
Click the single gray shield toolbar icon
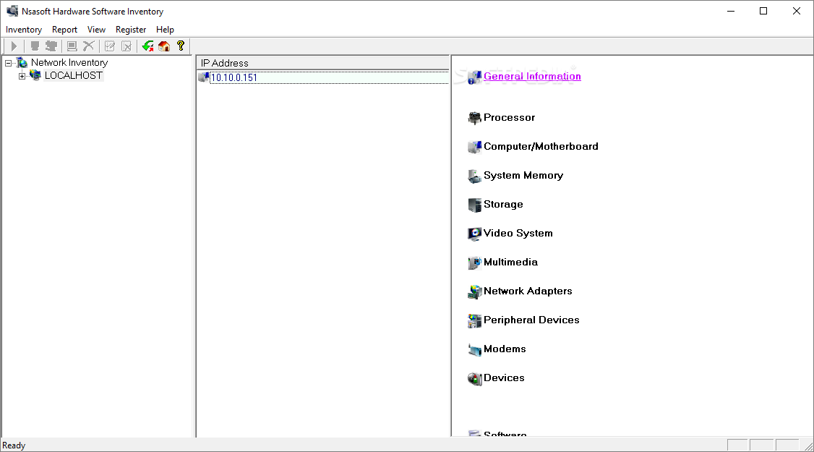pos(35,46)
